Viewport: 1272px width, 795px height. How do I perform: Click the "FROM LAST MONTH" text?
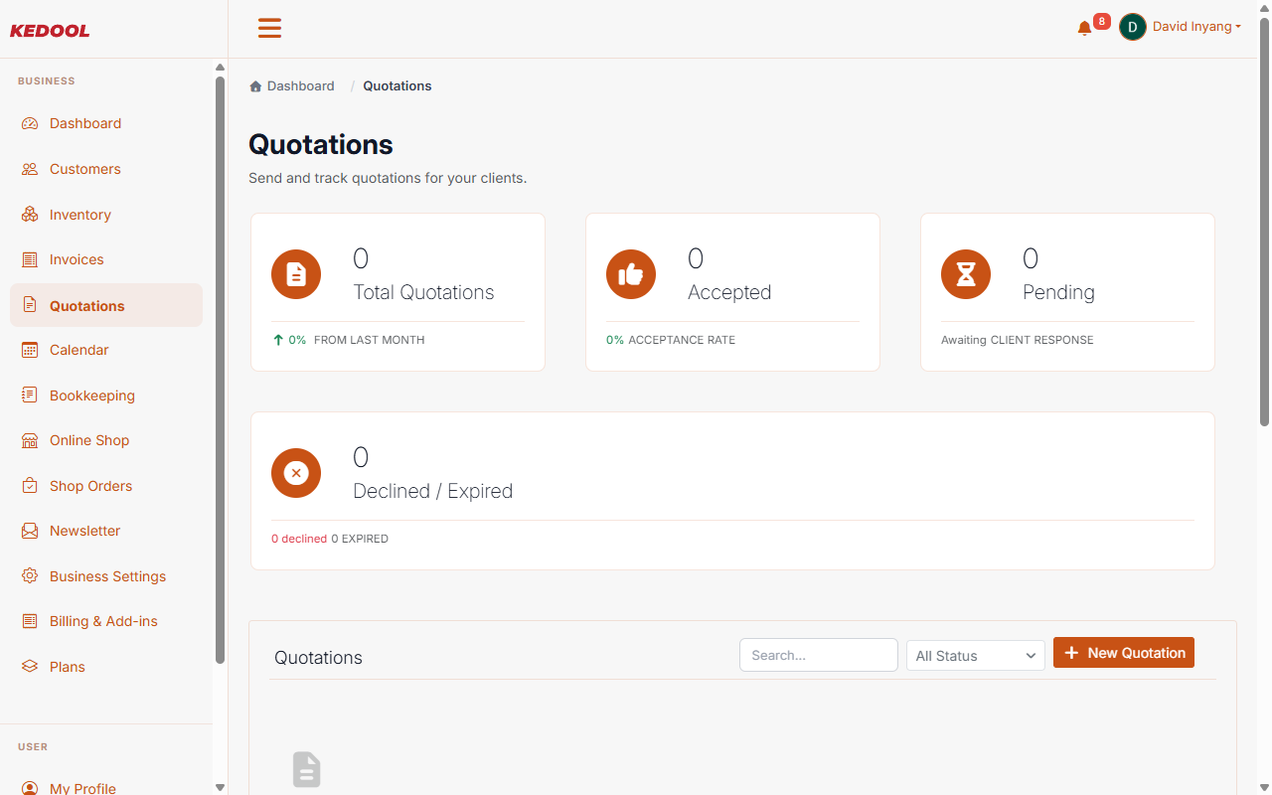tap(370, 340)
